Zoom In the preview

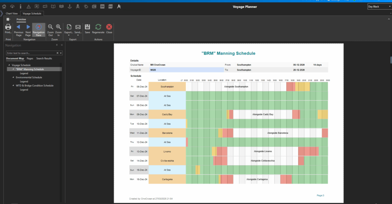[x=58, y=28]
